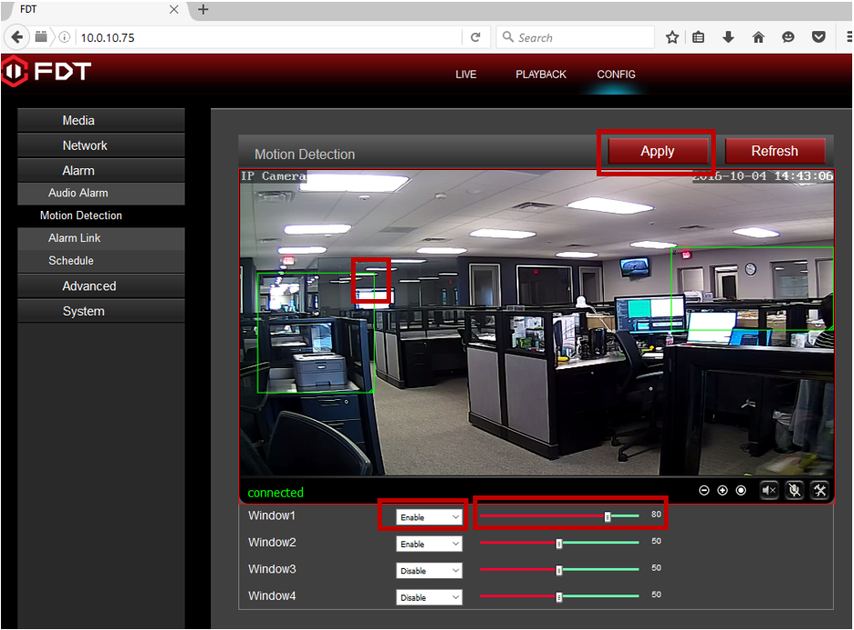
Task: Switch to the LIVE tab
Action: pos(466,75)
